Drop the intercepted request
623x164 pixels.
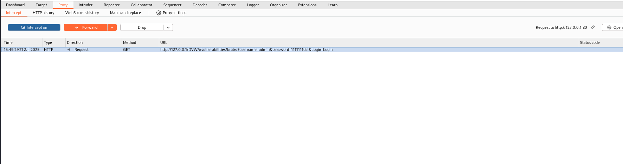[x=142, y=27]
